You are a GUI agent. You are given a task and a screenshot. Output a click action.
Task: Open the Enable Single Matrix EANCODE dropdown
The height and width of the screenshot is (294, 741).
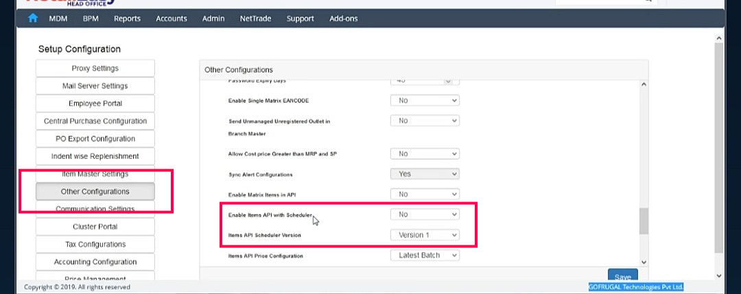[425, 100]
